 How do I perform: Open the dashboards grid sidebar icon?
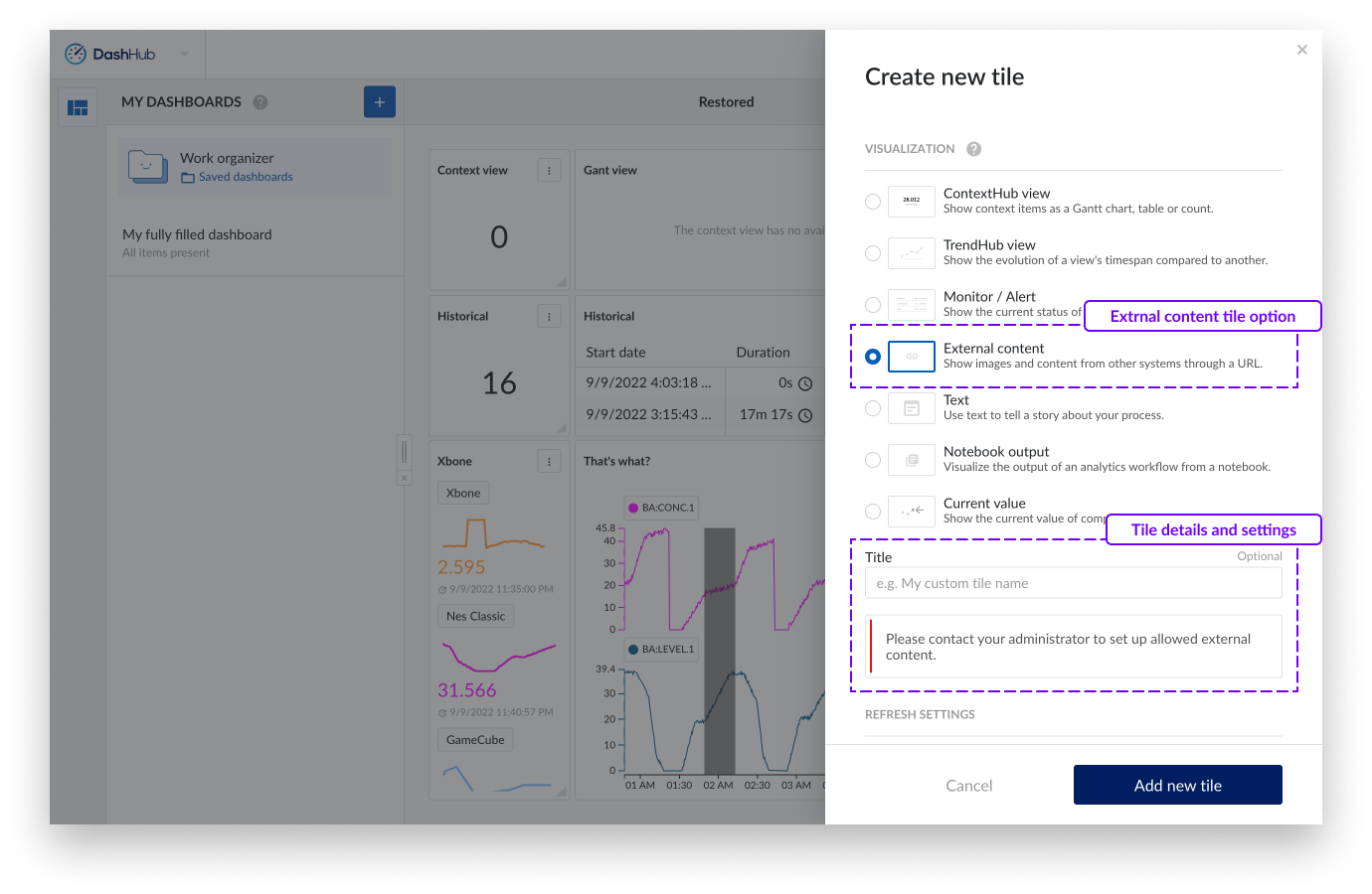tap(78, 107)
